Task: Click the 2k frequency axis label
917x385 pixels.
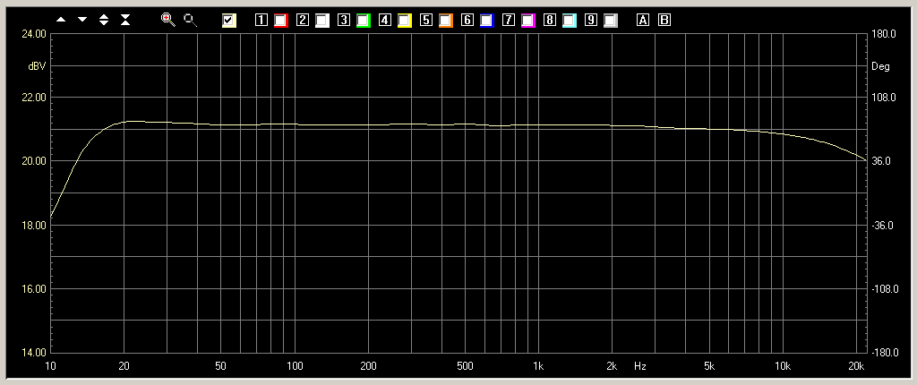Action: [x=612, y=367]
